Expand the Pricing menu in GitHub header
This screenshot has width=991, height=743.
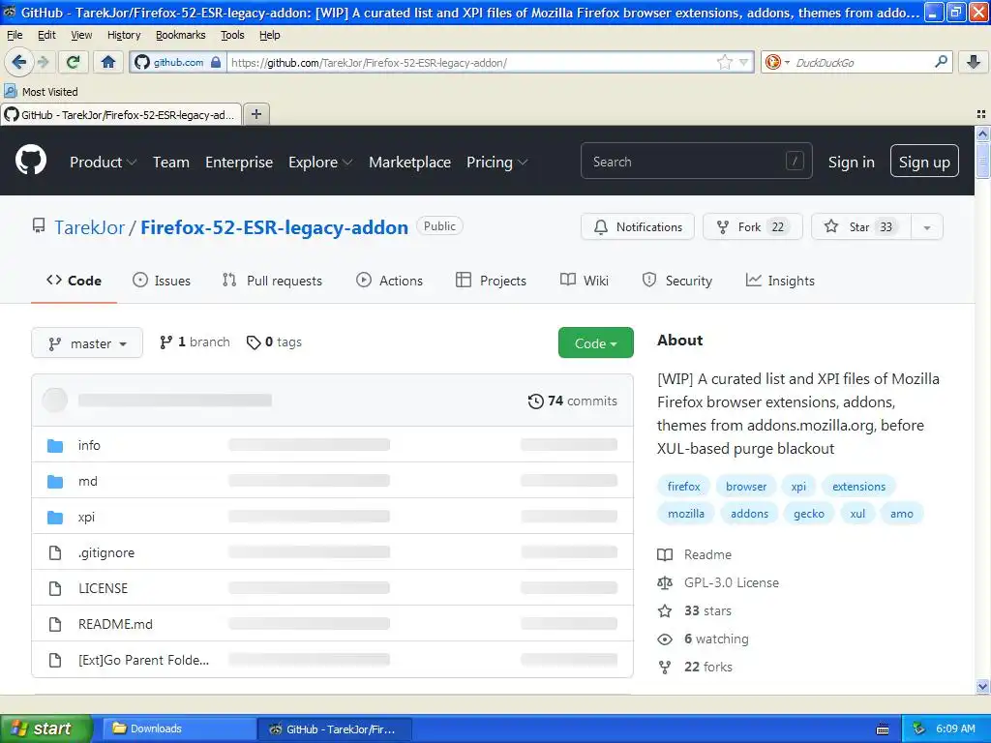point(496,163)
